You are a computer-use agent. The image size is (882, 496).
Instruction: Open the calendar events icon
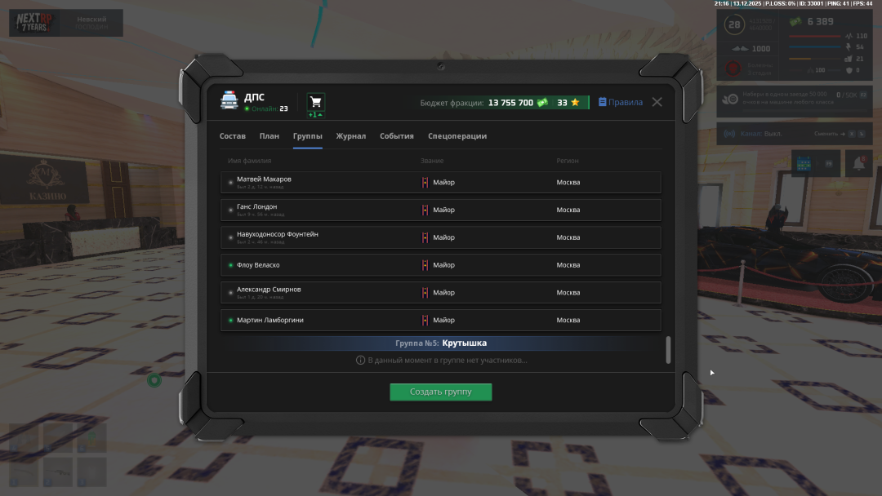804,163
